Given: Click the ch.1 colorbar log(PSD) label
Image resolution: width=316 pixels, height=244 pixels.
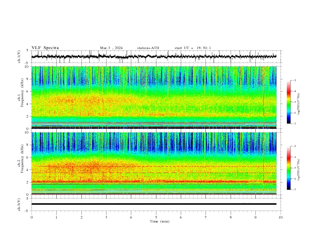Looking at the screenshot, I should pos(298,104).
